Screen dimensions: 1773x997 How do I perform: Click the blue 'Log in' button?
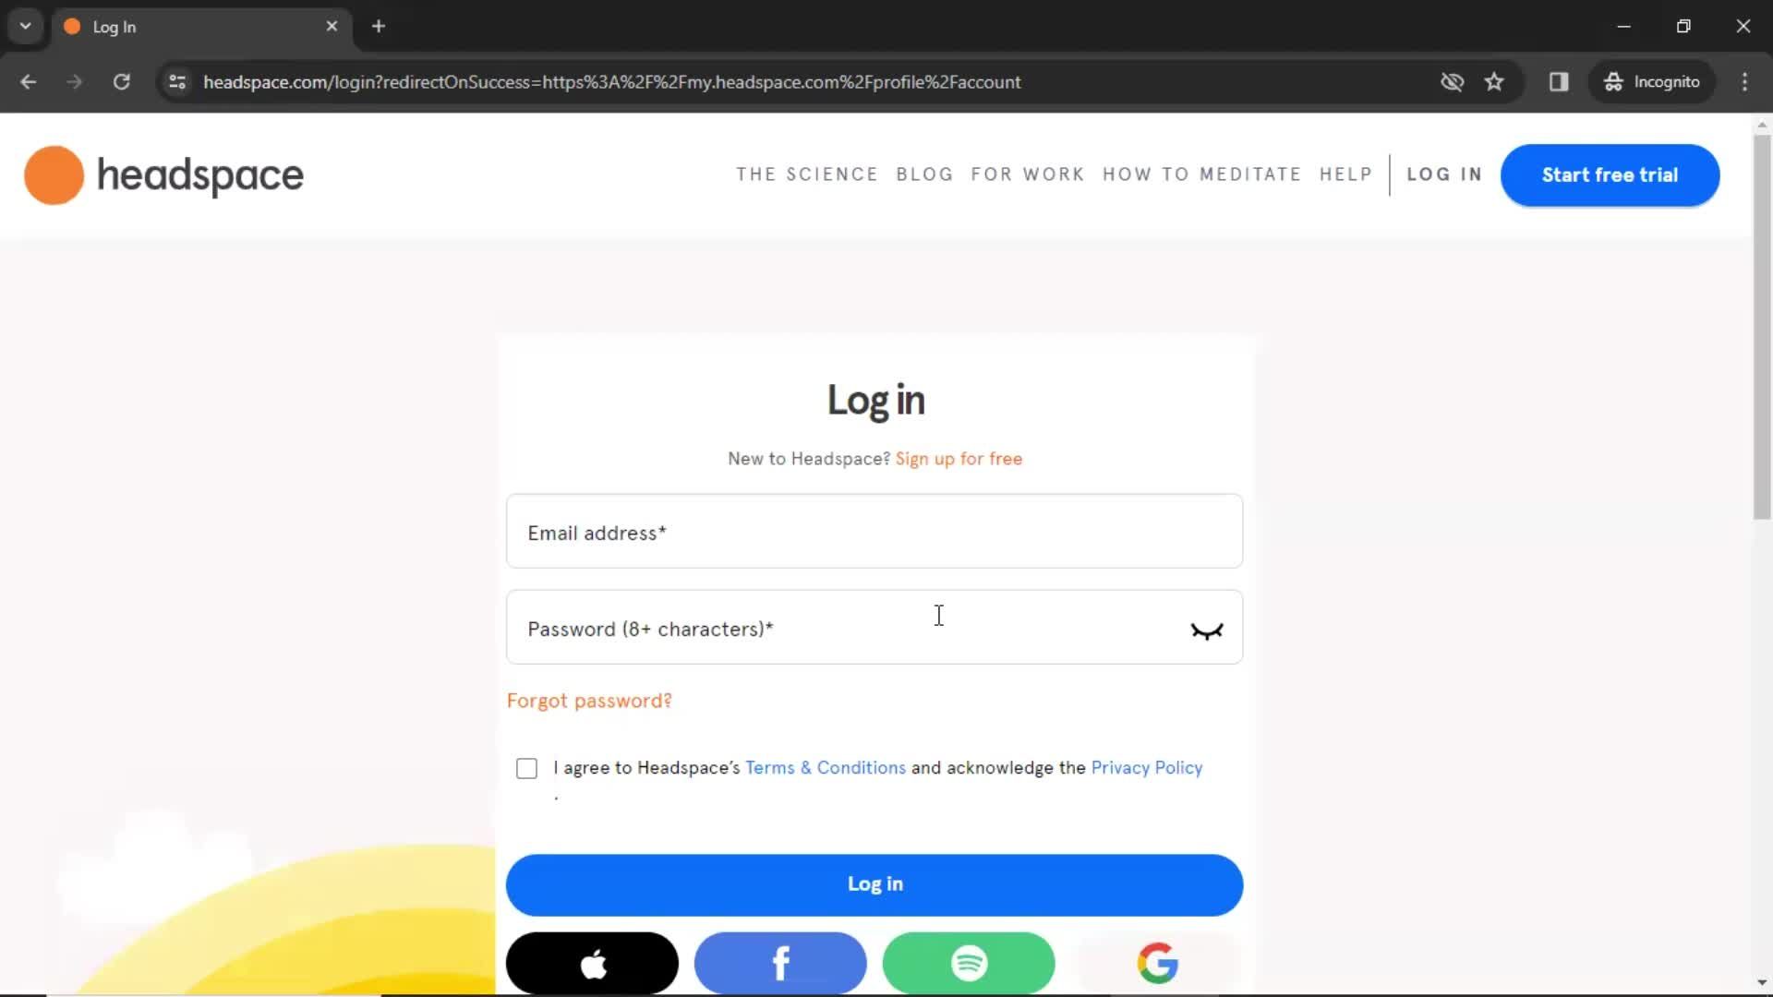[x=874, y=883]
